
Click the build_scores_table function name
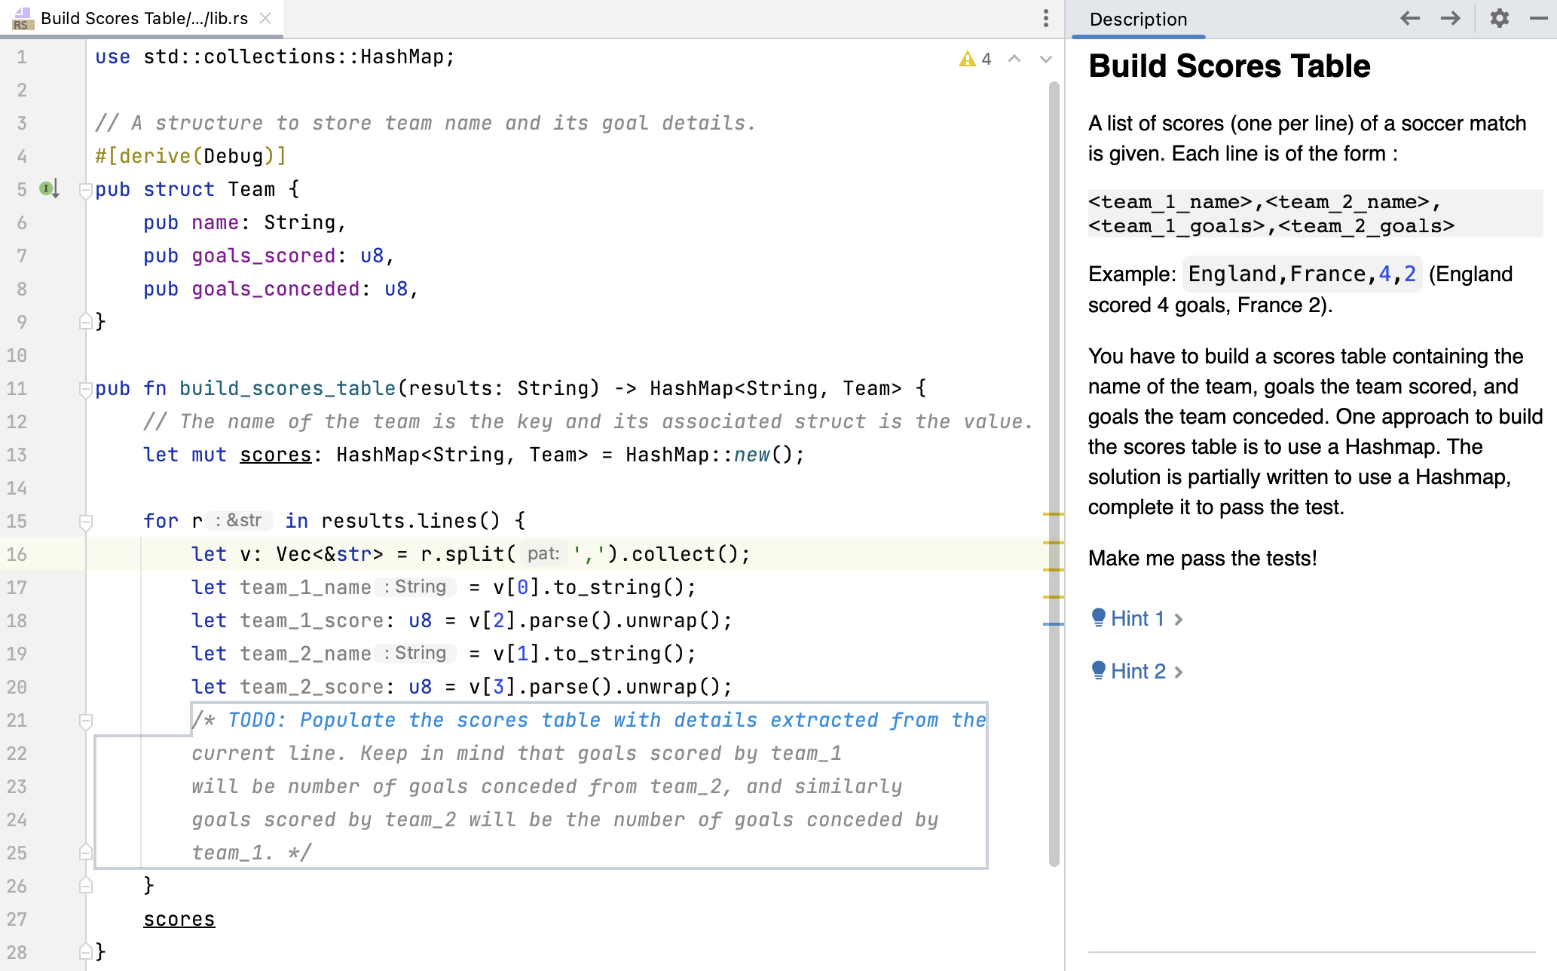pos(287,389)
